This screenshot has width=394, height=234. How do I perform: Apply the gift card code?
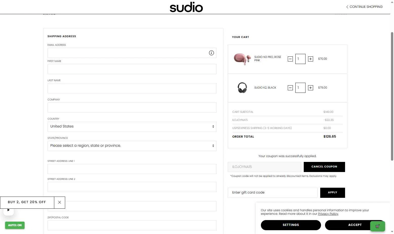pos(333,193)
